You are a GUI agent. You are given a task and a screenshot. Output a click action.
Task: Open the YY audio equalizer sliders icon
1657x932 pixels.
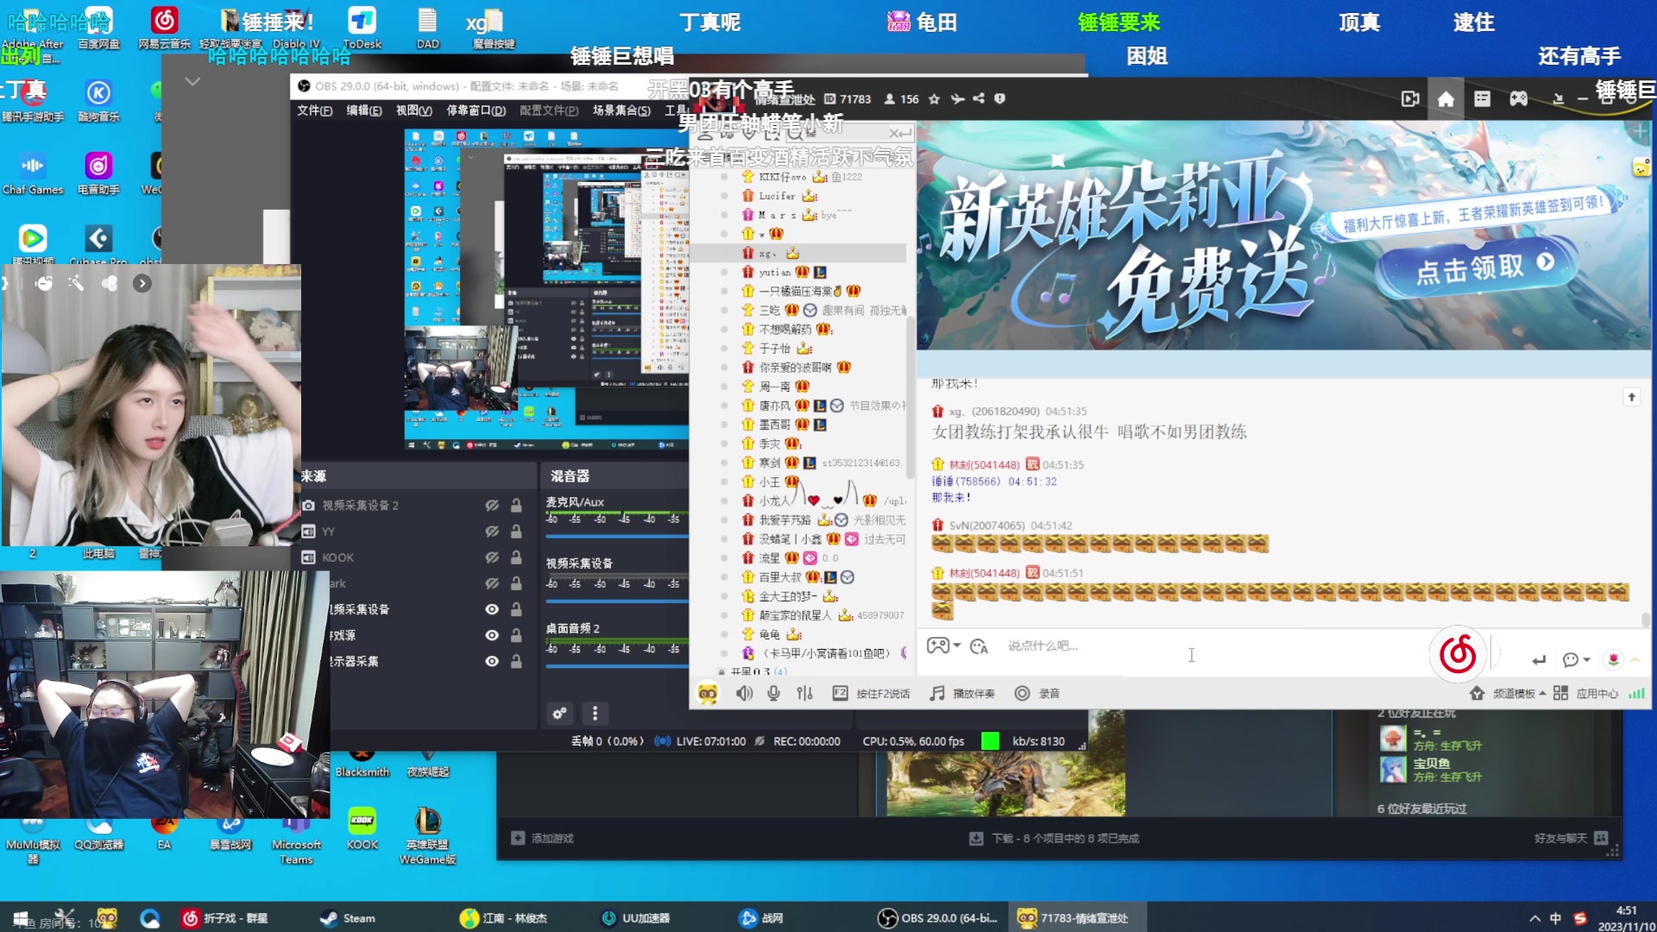(x=805, y=693)
